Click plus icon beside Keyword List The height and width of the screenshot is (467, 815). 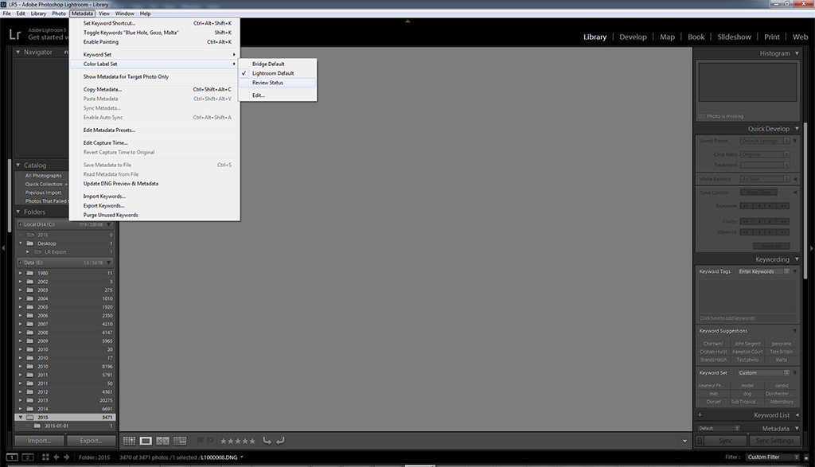point(700,415)
